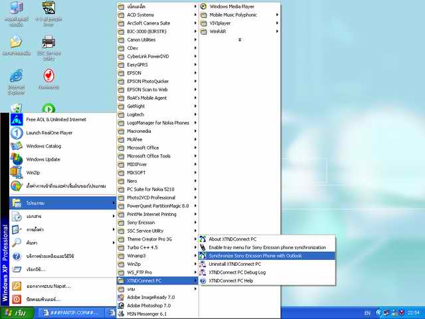The height and width of the screenshot is (319, 425).
Task: Expand the Nero submenu arrow
Action: click(195, 181)
